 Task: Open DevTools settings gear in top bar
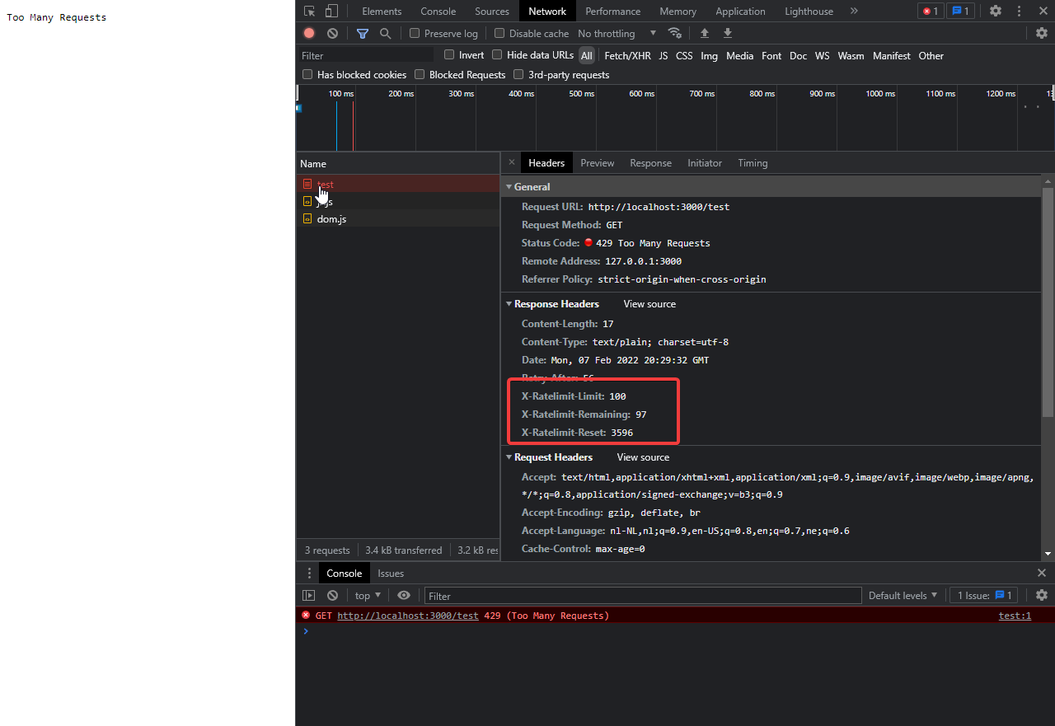[x=996, y=11]
